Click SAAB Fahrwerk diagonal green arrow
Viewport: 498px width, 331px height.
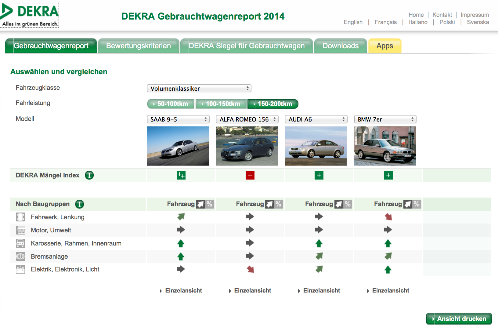(181, 217)
